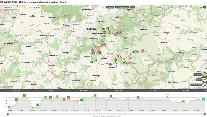Zoom out on the map

[x=205, y=14]
